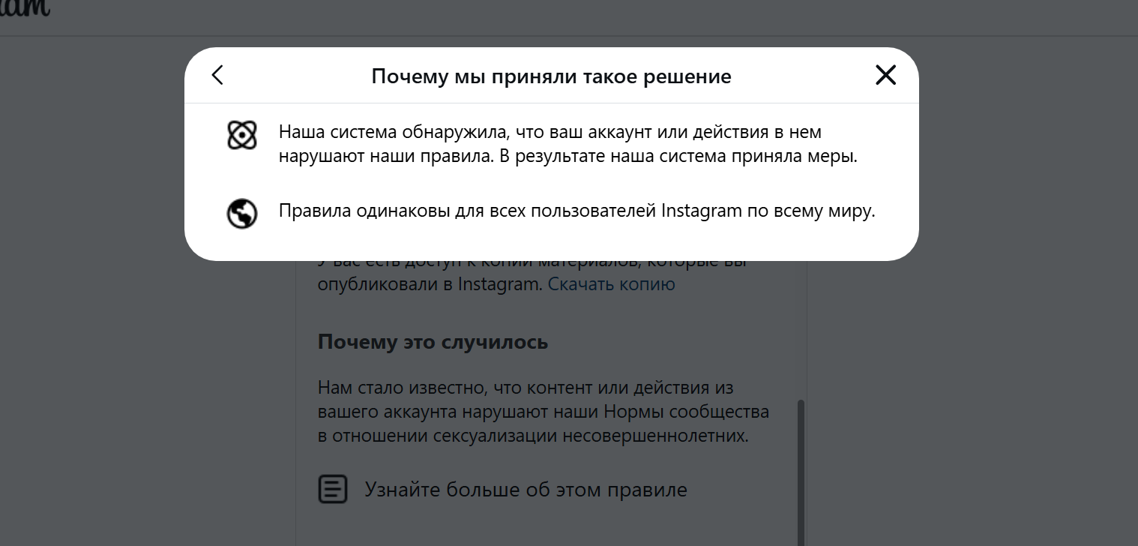The width and height of the screenshot is (1138, 546).
Task: Click the atom system icon in dialog
Action: click(x=242, y=135)
